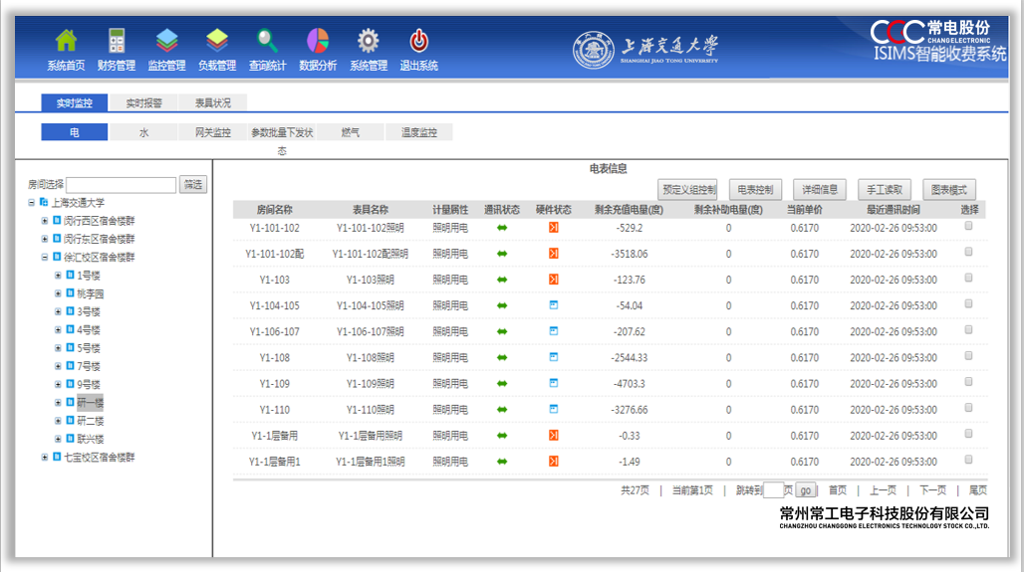Open 系统管理 gear icon

[369, 41]
